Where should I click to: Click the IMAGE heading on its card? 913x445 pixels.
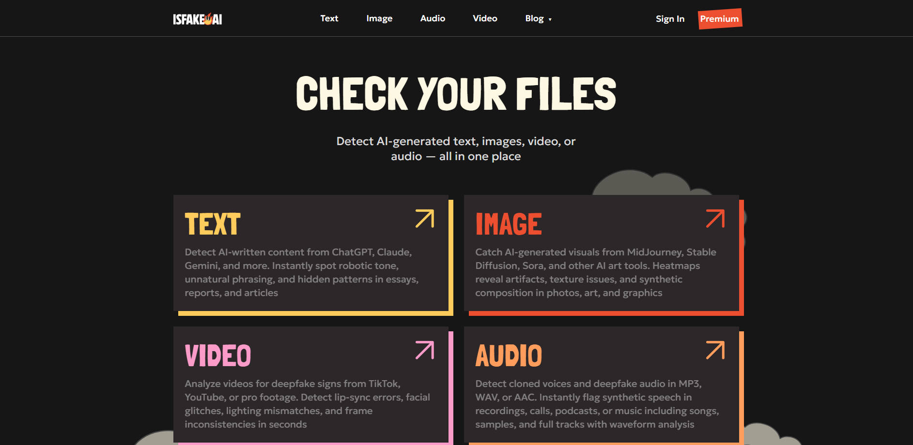509,223
